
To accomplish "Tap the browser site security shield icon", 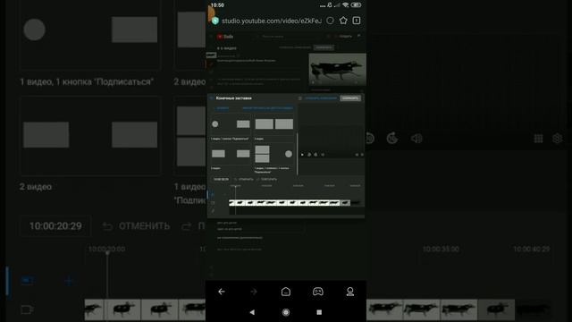I will click(215, 21).
